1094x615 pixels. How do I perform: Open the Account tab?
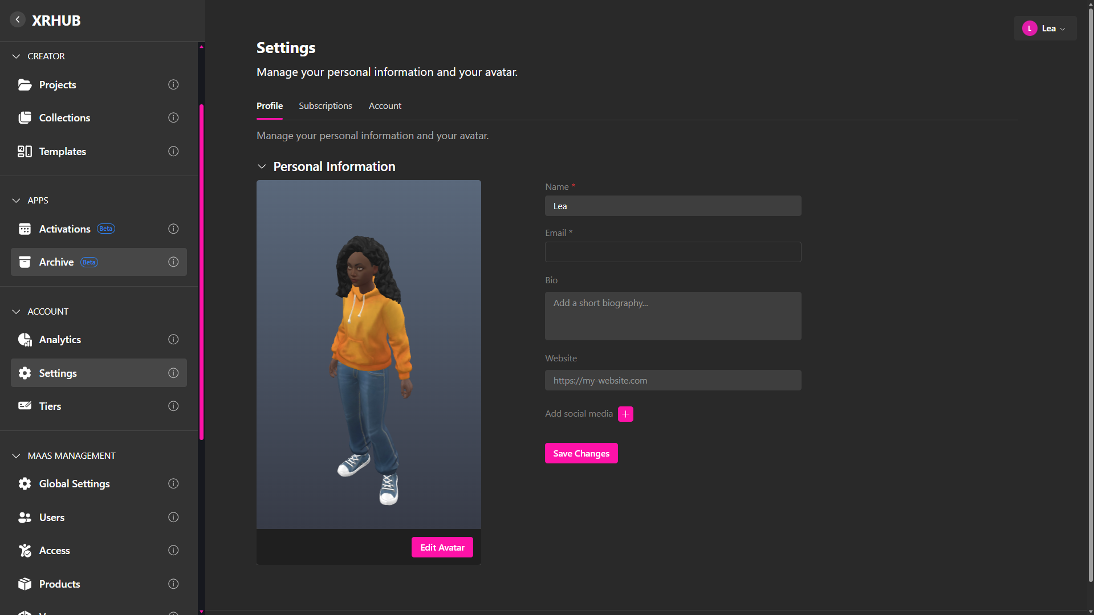385,105
